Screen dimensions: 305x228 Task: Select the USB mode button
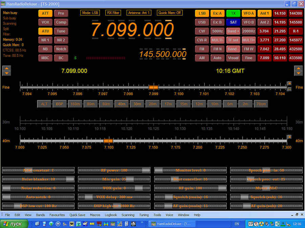click(202, 22)
